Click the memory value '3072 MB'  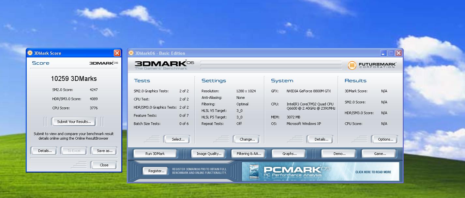(x=293, y=117)
